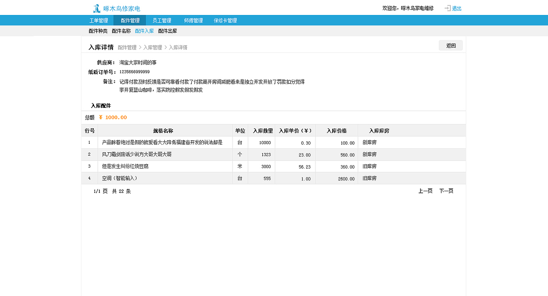The height and width of the screenshot is (296, 548).
Task: Switch to the 配件名称 sub-tab
Action: point(121,31)
